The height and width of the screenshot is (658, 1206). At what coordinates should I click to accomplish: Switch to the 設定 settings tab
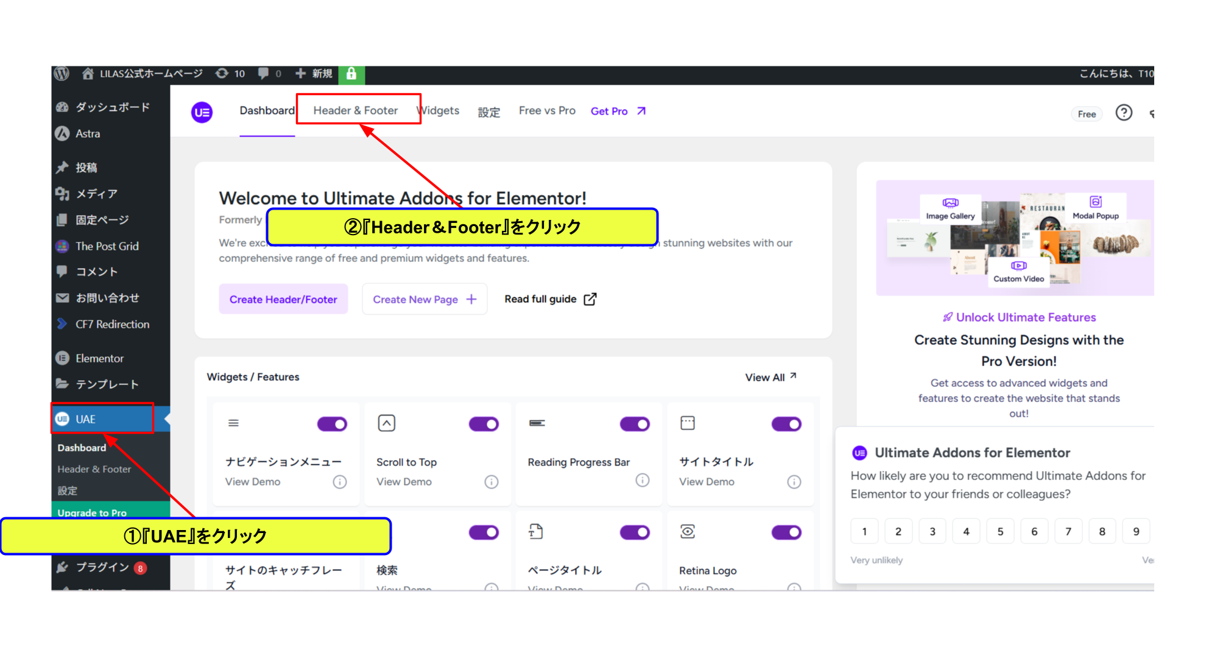[x=489, y=111]
